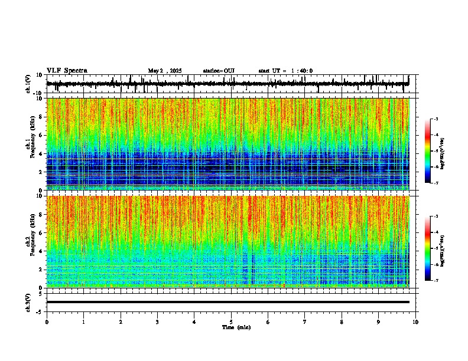
Task: Click inside the ch.2 spectrogram plot
Action: point(228,242)
